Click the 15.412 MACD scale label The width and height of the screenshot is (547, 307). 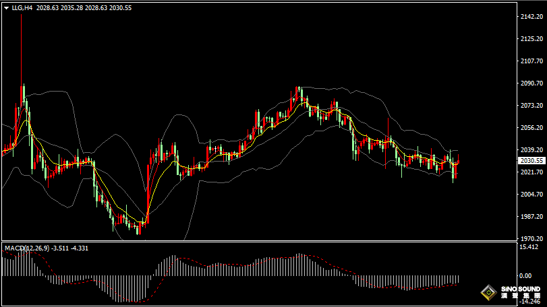[x=527, y=248]
